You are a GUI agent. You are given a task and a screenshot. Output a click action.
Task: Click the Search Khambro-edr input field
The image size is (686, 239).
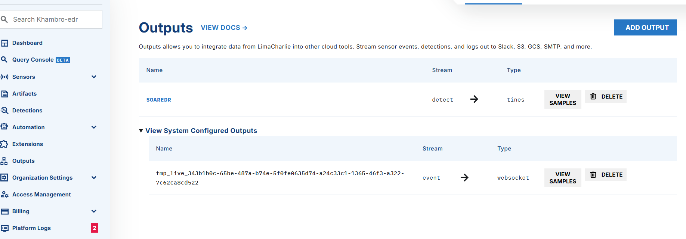54,19
